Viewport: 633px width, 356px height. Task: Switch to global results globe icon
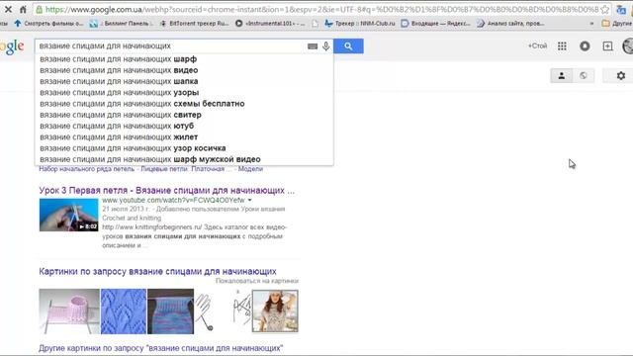pos(584,75)
